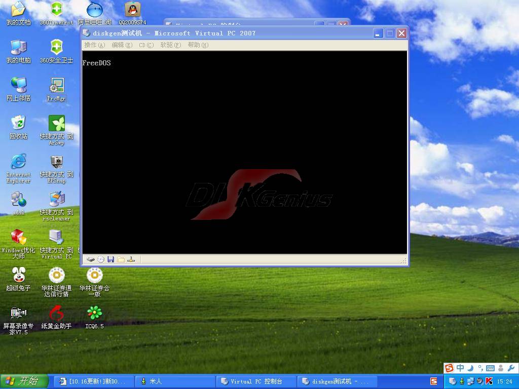
Task: Click the Sogou S logo on IME bar
Action: [x=449, y=368]
